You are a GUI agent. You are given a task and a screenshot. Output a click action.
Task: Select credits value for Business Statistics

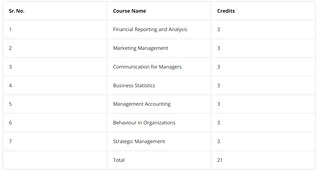click(x=263, y=86)
